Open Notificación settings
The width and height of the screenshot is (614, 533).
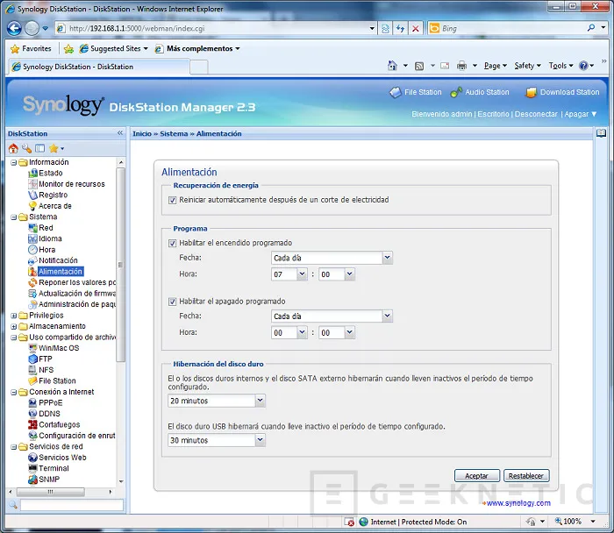pos(58,260)
